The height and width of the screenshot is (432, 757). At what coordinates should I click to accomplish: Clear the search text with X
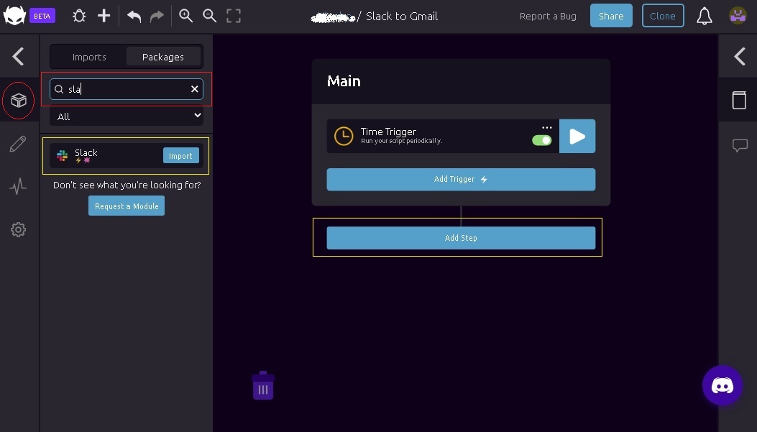(195, 89)
